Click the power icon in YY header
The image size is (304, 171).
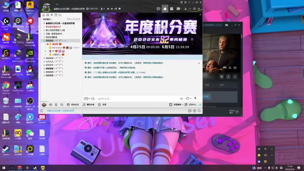[199, 9]
